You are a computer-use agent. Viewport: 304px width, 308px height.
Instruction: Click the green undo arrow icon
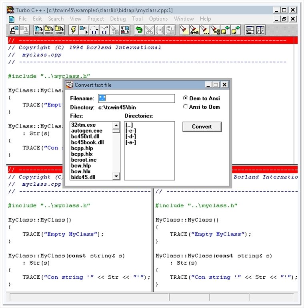tap(139, 30)
